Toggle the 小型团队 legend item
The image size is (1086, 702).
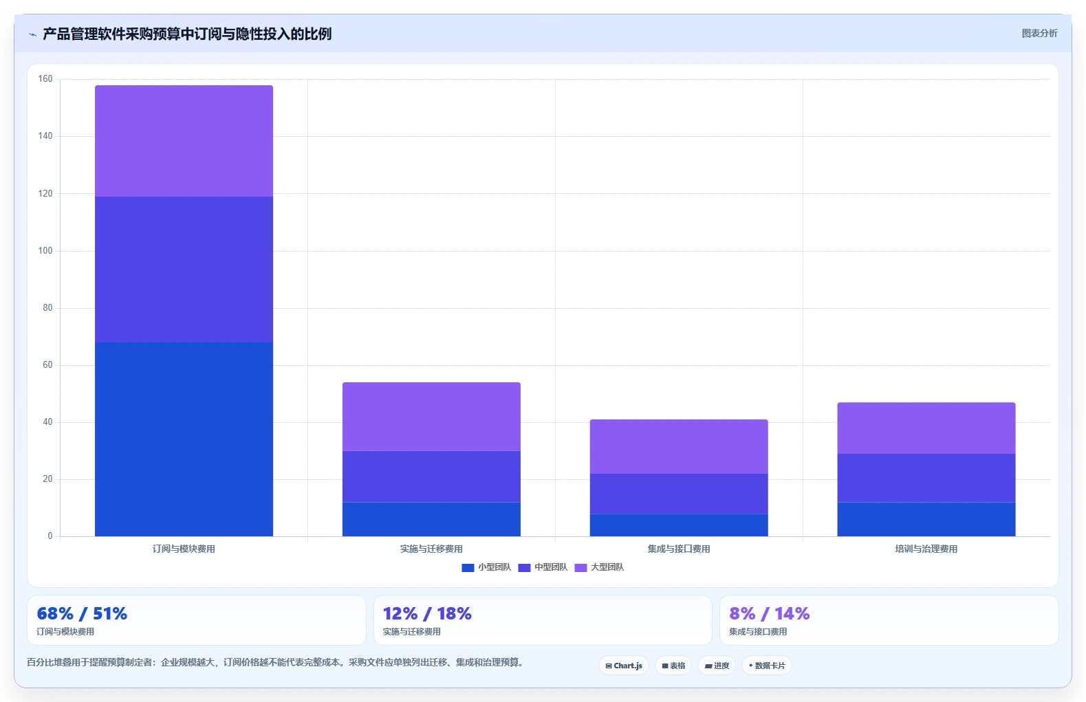(x=486, y=567)
